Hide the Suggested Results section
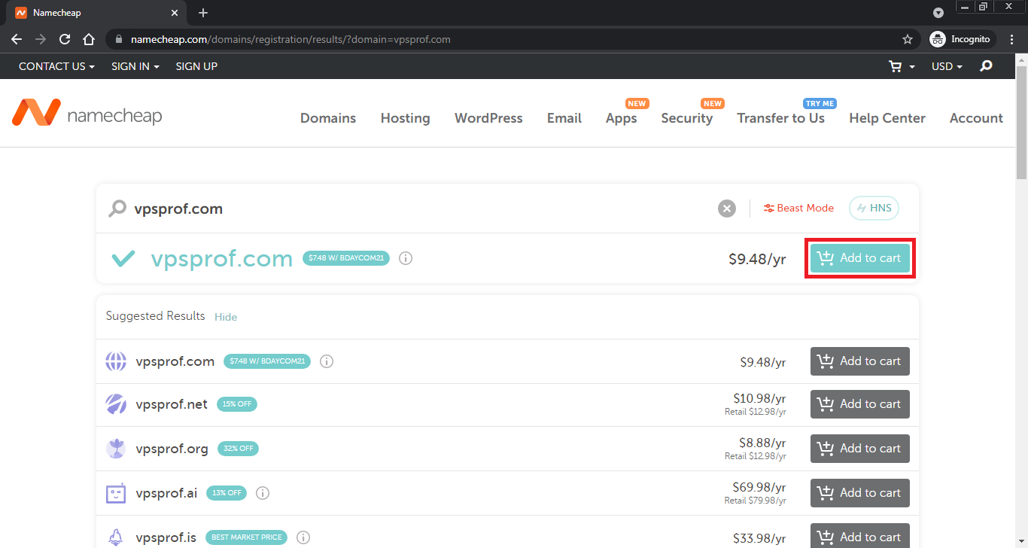1028x548 pixels. pyautogui.click(x=226, y=317)
